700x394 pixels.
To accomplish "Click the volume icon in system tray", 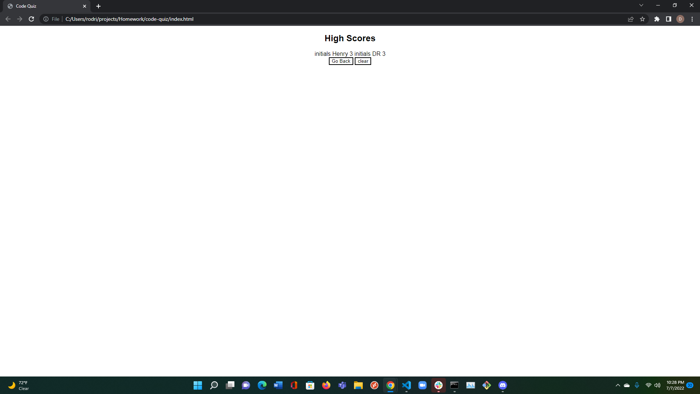I will click(x=658, y=385).
